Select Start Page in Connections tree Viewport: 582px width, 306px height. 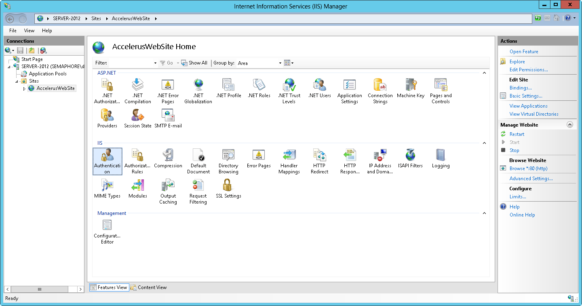click(32, 59)
